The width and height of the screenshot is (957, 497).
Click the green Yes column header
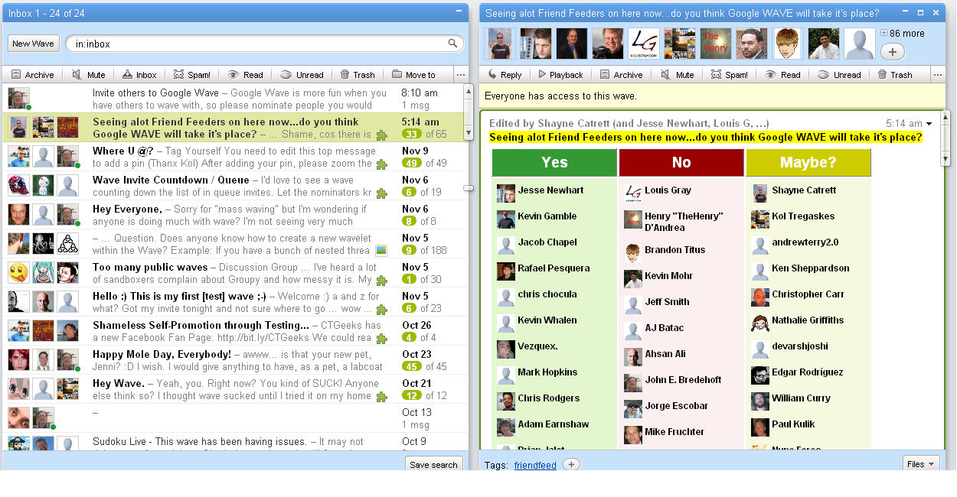click(x=554, y=162)
